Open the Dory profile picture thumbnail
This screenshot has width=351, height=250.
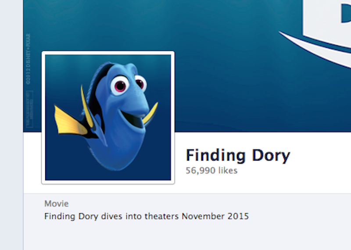(x=108, y=117)
